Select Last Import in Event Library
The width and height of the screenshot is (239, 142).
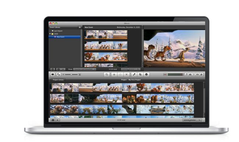(58, 31)
